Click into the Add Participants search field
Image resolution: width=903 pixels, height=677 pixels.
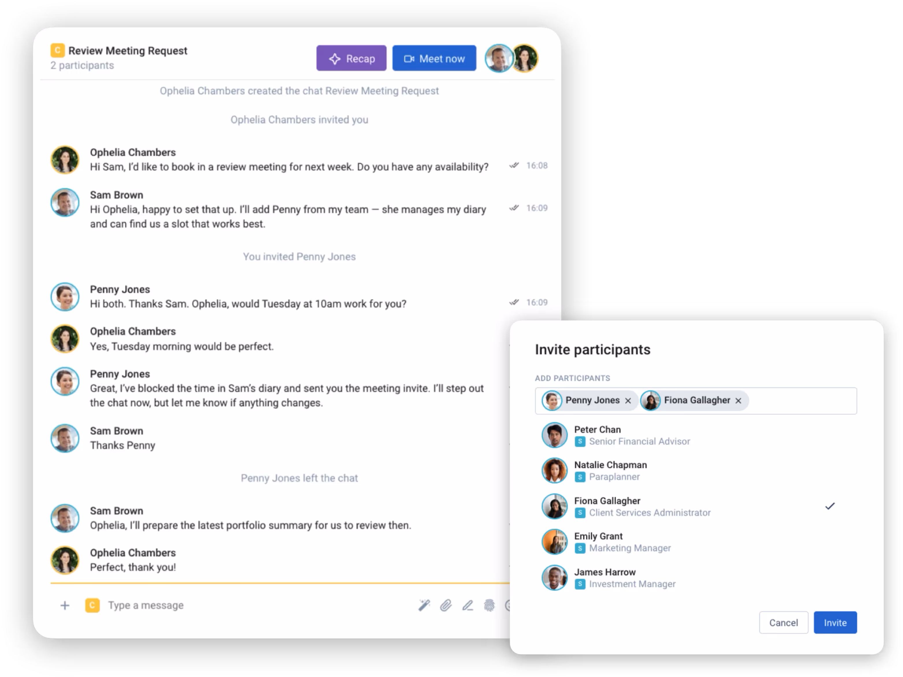click(x=802, y=401)
